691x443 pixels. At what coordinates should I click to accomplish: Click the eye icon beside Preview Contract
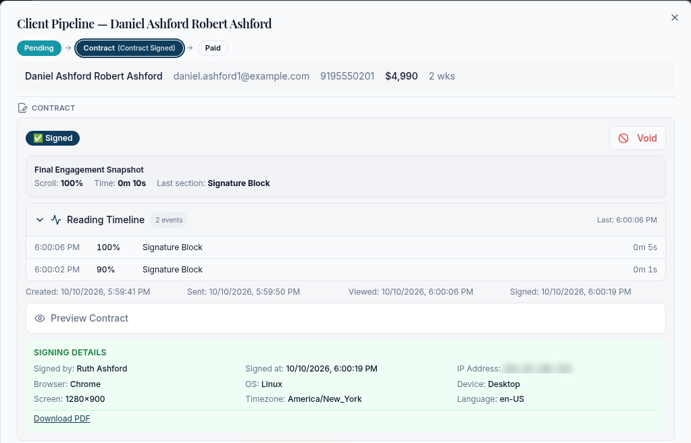(x=40, y=318)
